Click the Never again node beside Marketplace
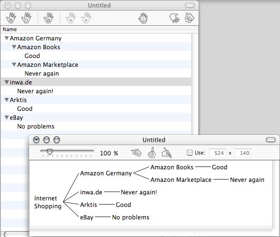 247,179
